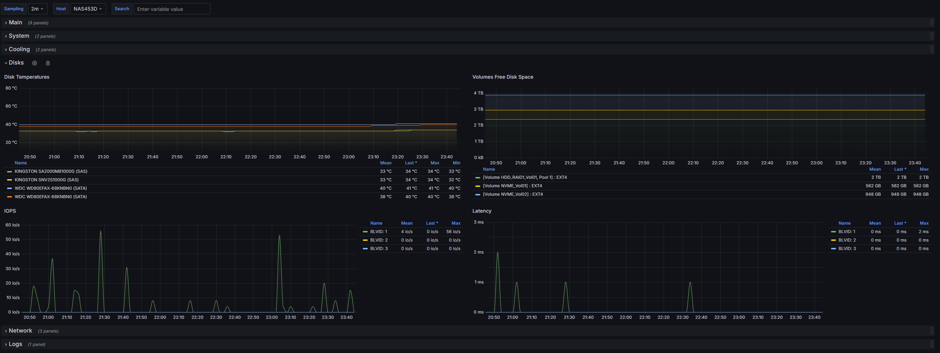The width and height of the screenshot is (940, 353).
Task: Sort Volumes legend by Last column
Action: [900, 169]
